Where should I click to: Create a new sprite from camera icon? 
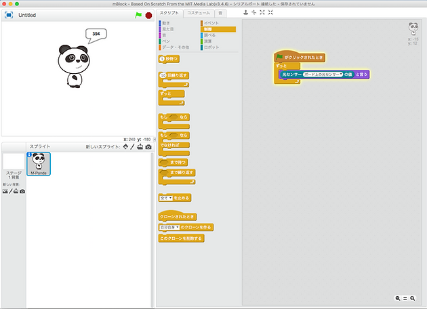point(148,147)
